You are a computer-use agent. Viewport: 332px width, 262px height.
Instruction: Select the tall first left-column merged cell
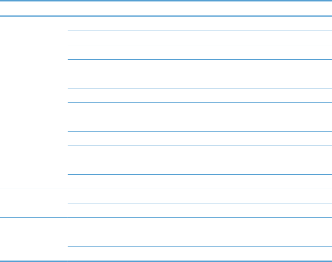click(34, 102)
